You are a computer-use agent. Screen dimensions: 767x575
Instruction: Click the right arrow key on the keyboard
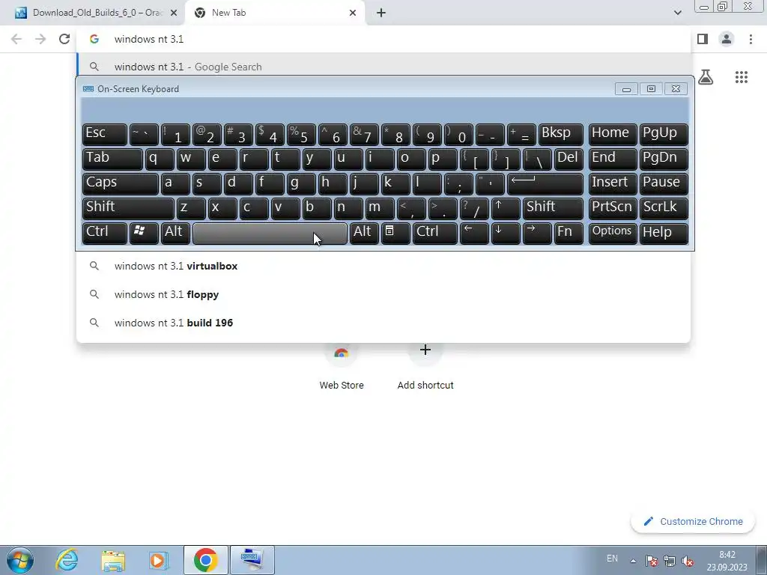537,233
